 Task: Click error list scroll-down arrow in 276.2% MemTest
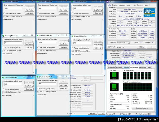(33, 72)
